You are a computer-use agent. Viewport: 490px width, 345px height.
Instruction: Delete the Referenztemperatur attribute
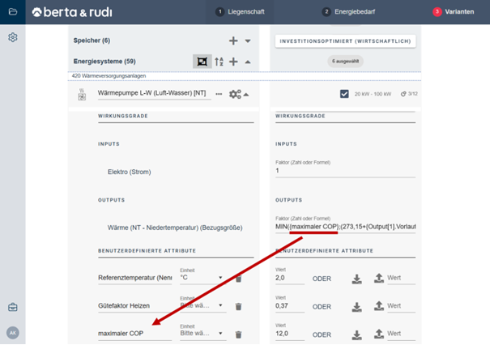tap(238, 279)
